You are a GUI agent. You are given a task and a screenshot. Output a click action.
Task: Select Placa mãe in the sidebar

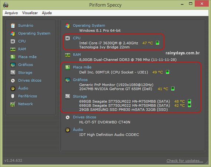coord(27,57)
